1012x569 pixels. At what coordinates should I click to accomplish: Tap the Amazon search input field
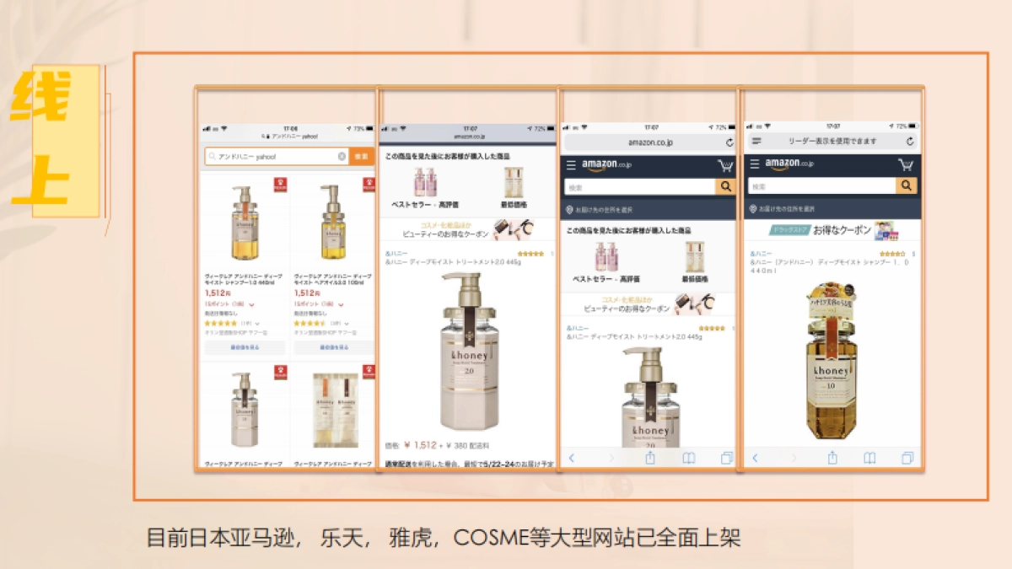pyautogui.click(x=637, y=186)
